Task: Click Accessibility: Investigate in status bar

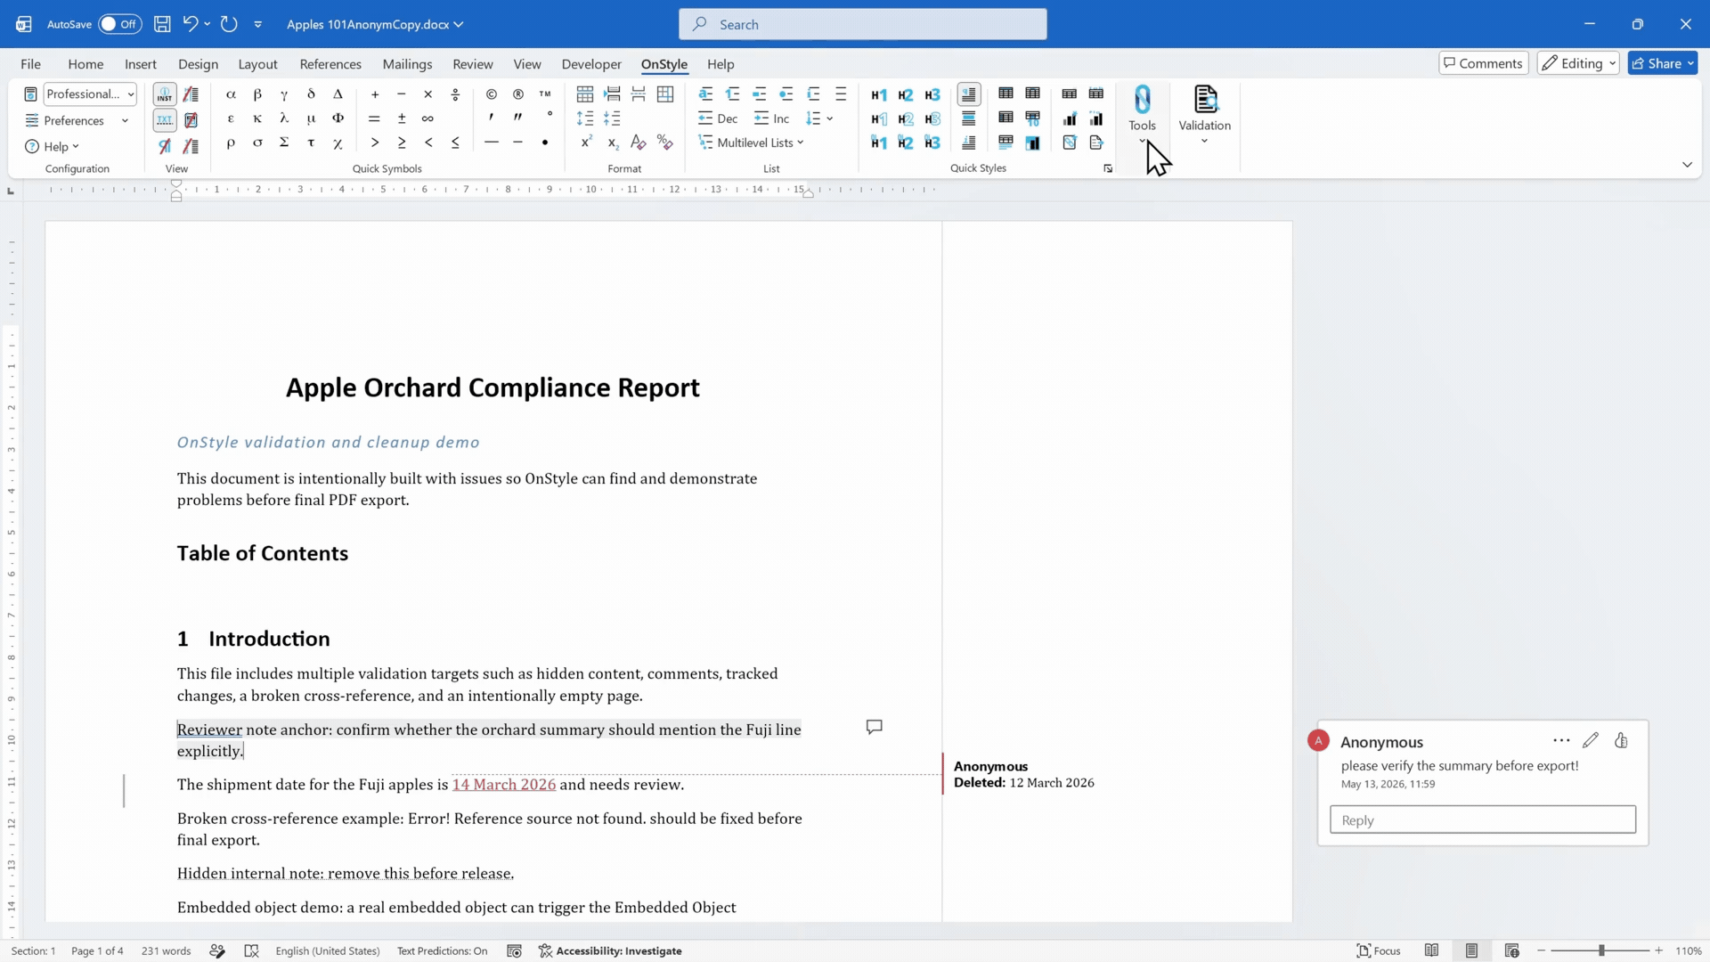Action: click(610, 950)
